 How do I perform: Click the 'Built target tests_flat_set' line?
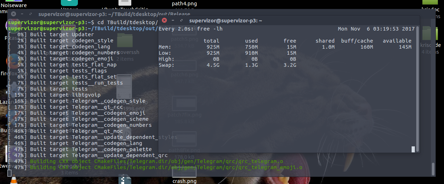pyautogui.click(x=62, y=77)
